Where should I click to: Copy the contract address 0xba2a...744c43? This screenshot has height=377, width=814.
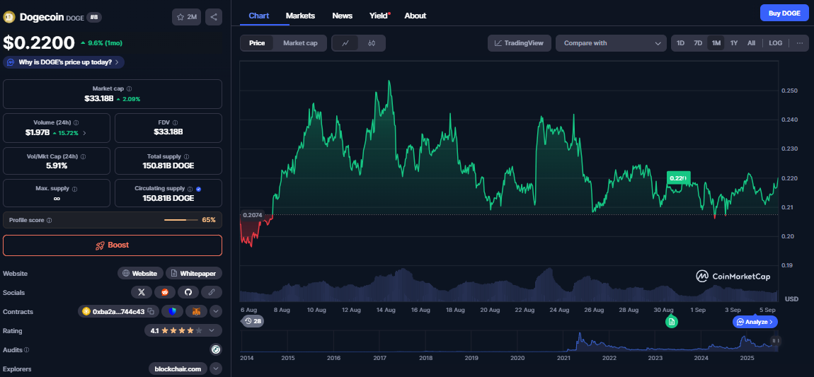(151, 312)
